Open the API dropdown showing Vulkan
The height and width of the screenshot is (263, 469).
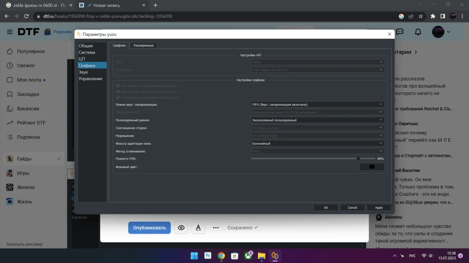[317, 62]
